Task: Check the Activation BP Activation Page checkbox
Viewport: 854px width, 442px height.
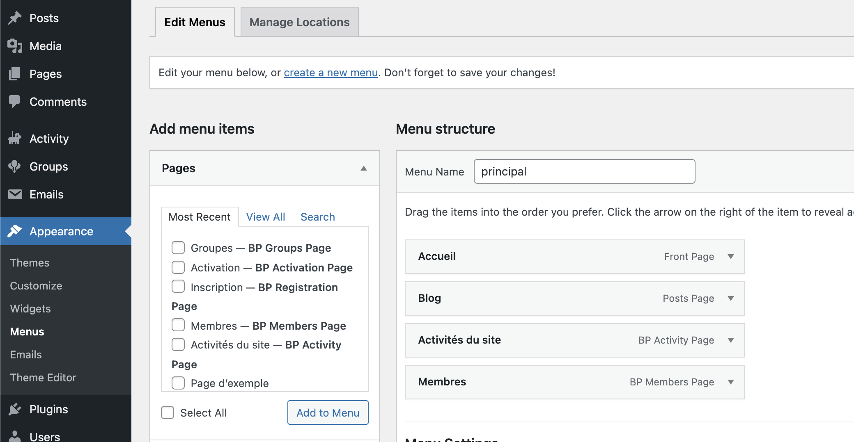Action: point(178,267)
